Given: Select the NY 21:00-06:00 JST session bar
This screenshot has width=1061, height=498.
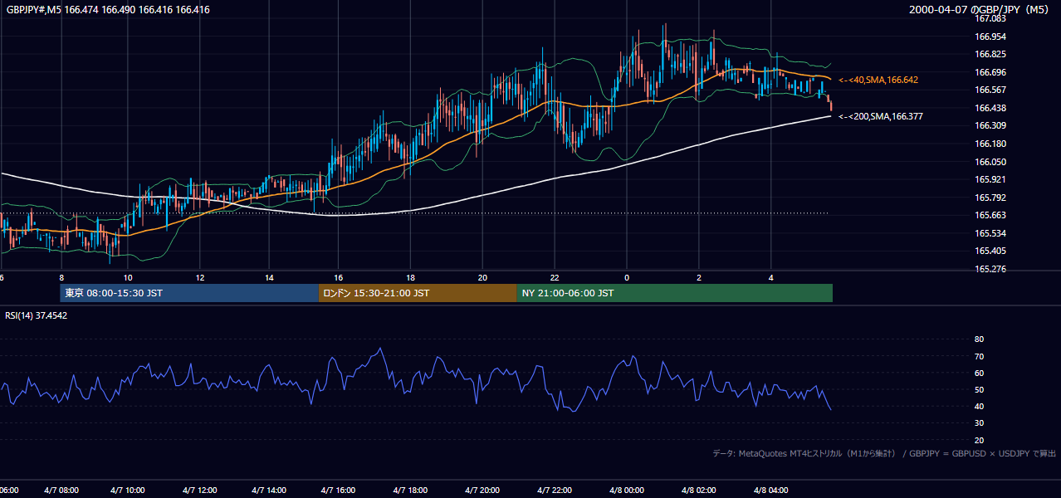Looking at the screenshot, I should 674,293.
